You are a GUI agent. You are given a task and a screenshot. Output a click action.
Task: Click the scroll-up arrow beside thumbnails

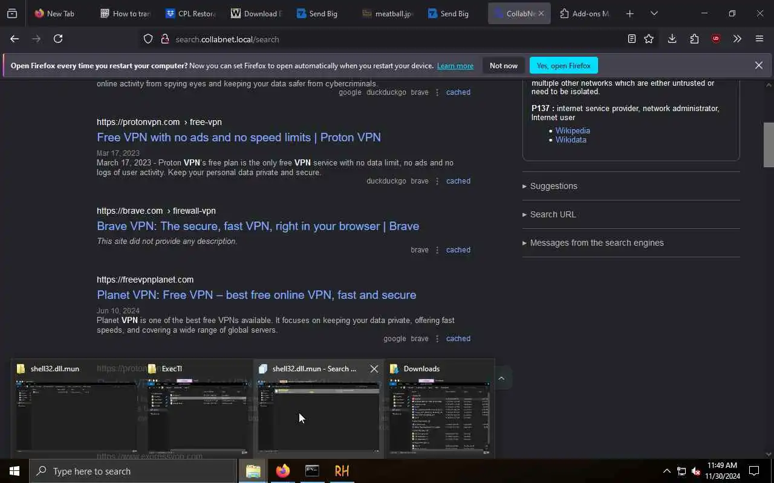(x=501, y=379)
